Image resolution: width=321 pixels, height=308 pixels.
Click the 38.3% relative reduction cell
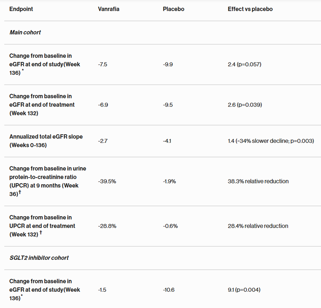tap(258, 181)
